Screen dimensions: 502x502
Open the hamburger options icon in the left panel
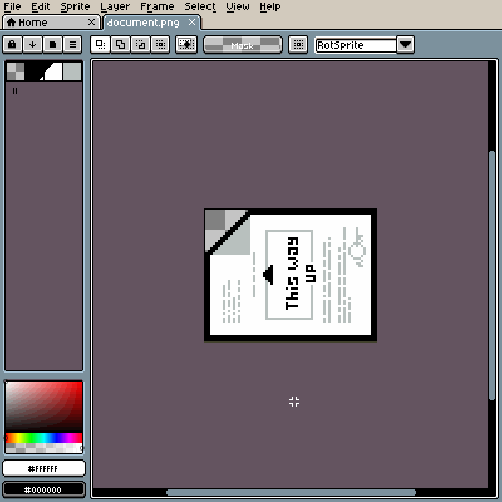(x=73, y=45)
